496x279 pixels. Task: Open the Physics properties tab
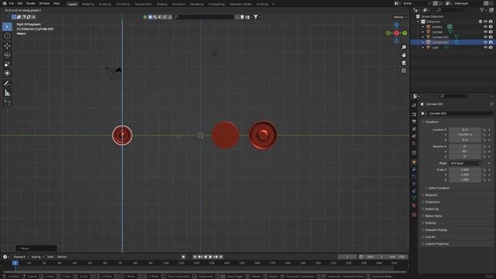[x=414, y=184]
